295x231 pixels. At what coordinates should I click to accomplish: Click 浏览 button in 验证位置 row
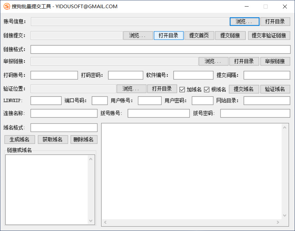coord(131,89)
